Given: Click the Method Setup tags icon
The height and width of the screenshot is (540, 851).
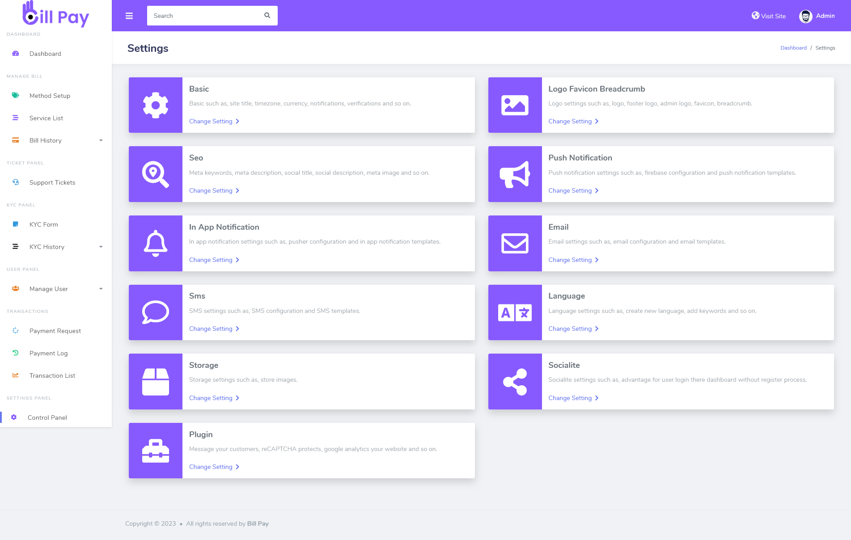Looking at the screenshot, I should tap(16, 96).
